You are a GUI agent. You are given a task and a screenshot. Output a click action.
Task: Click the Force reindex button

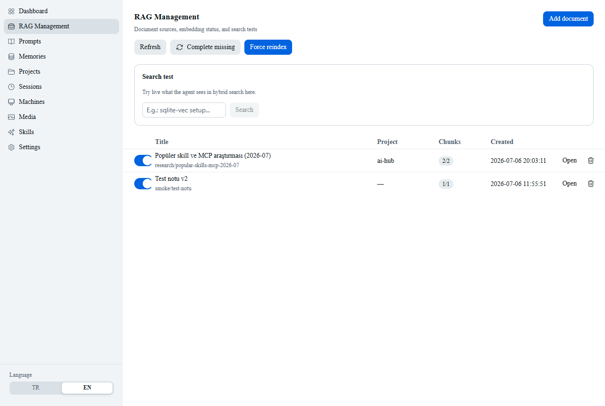(x=268, y=47)
